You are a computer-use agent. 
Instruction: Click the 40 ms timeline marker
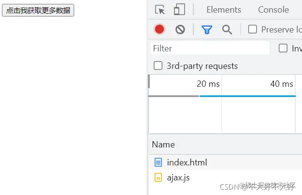281,84
